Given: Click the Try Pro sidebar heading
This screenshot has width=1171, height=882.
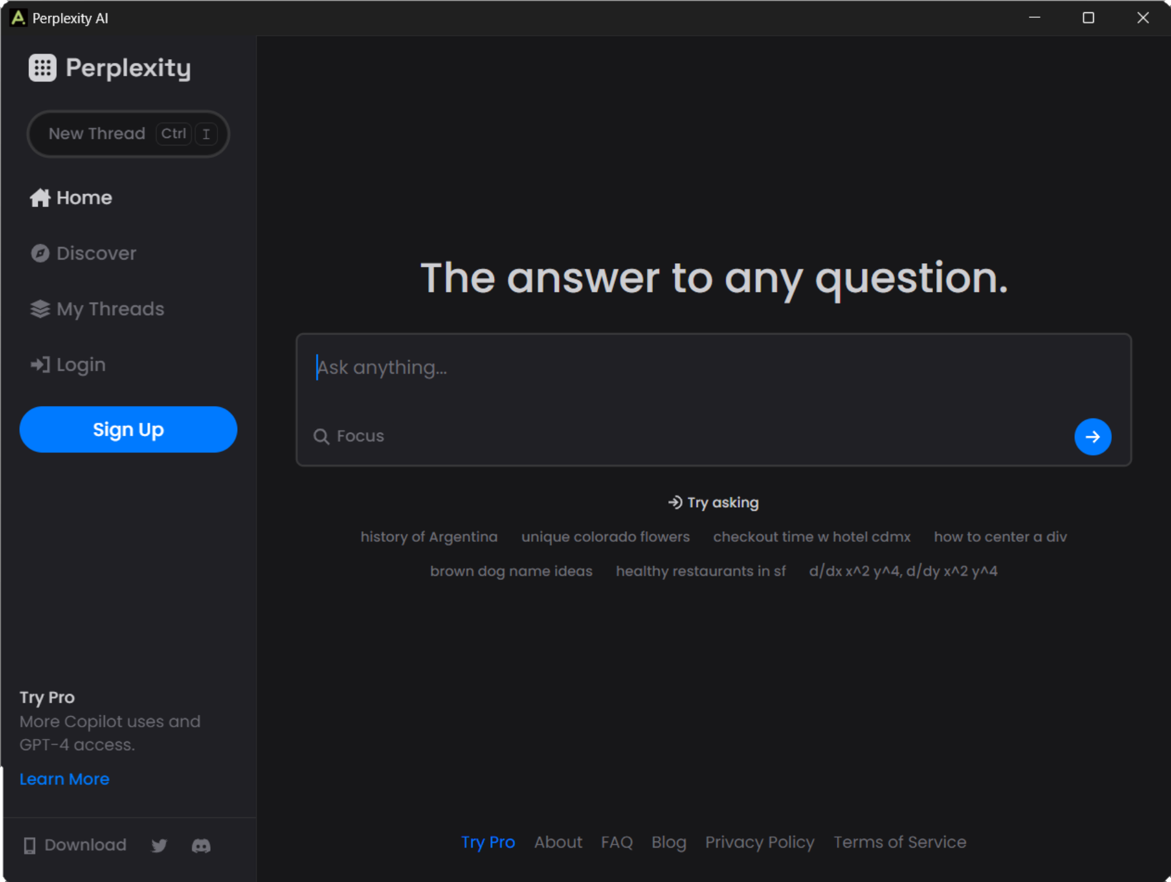Looking at the screenshot, I should pos(47,697).
